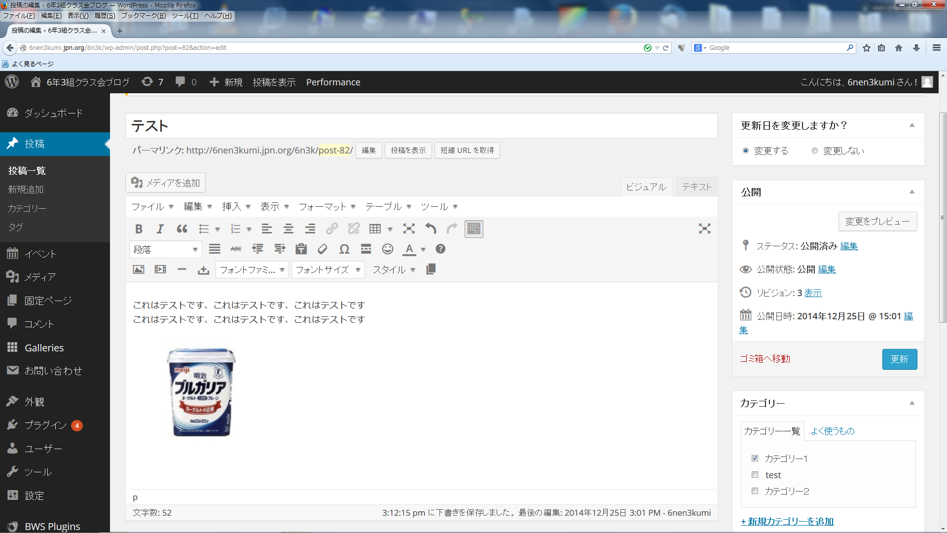947x533 pixels.
Task: Collapse the 公開 publish panel
Action: point(912,192)
